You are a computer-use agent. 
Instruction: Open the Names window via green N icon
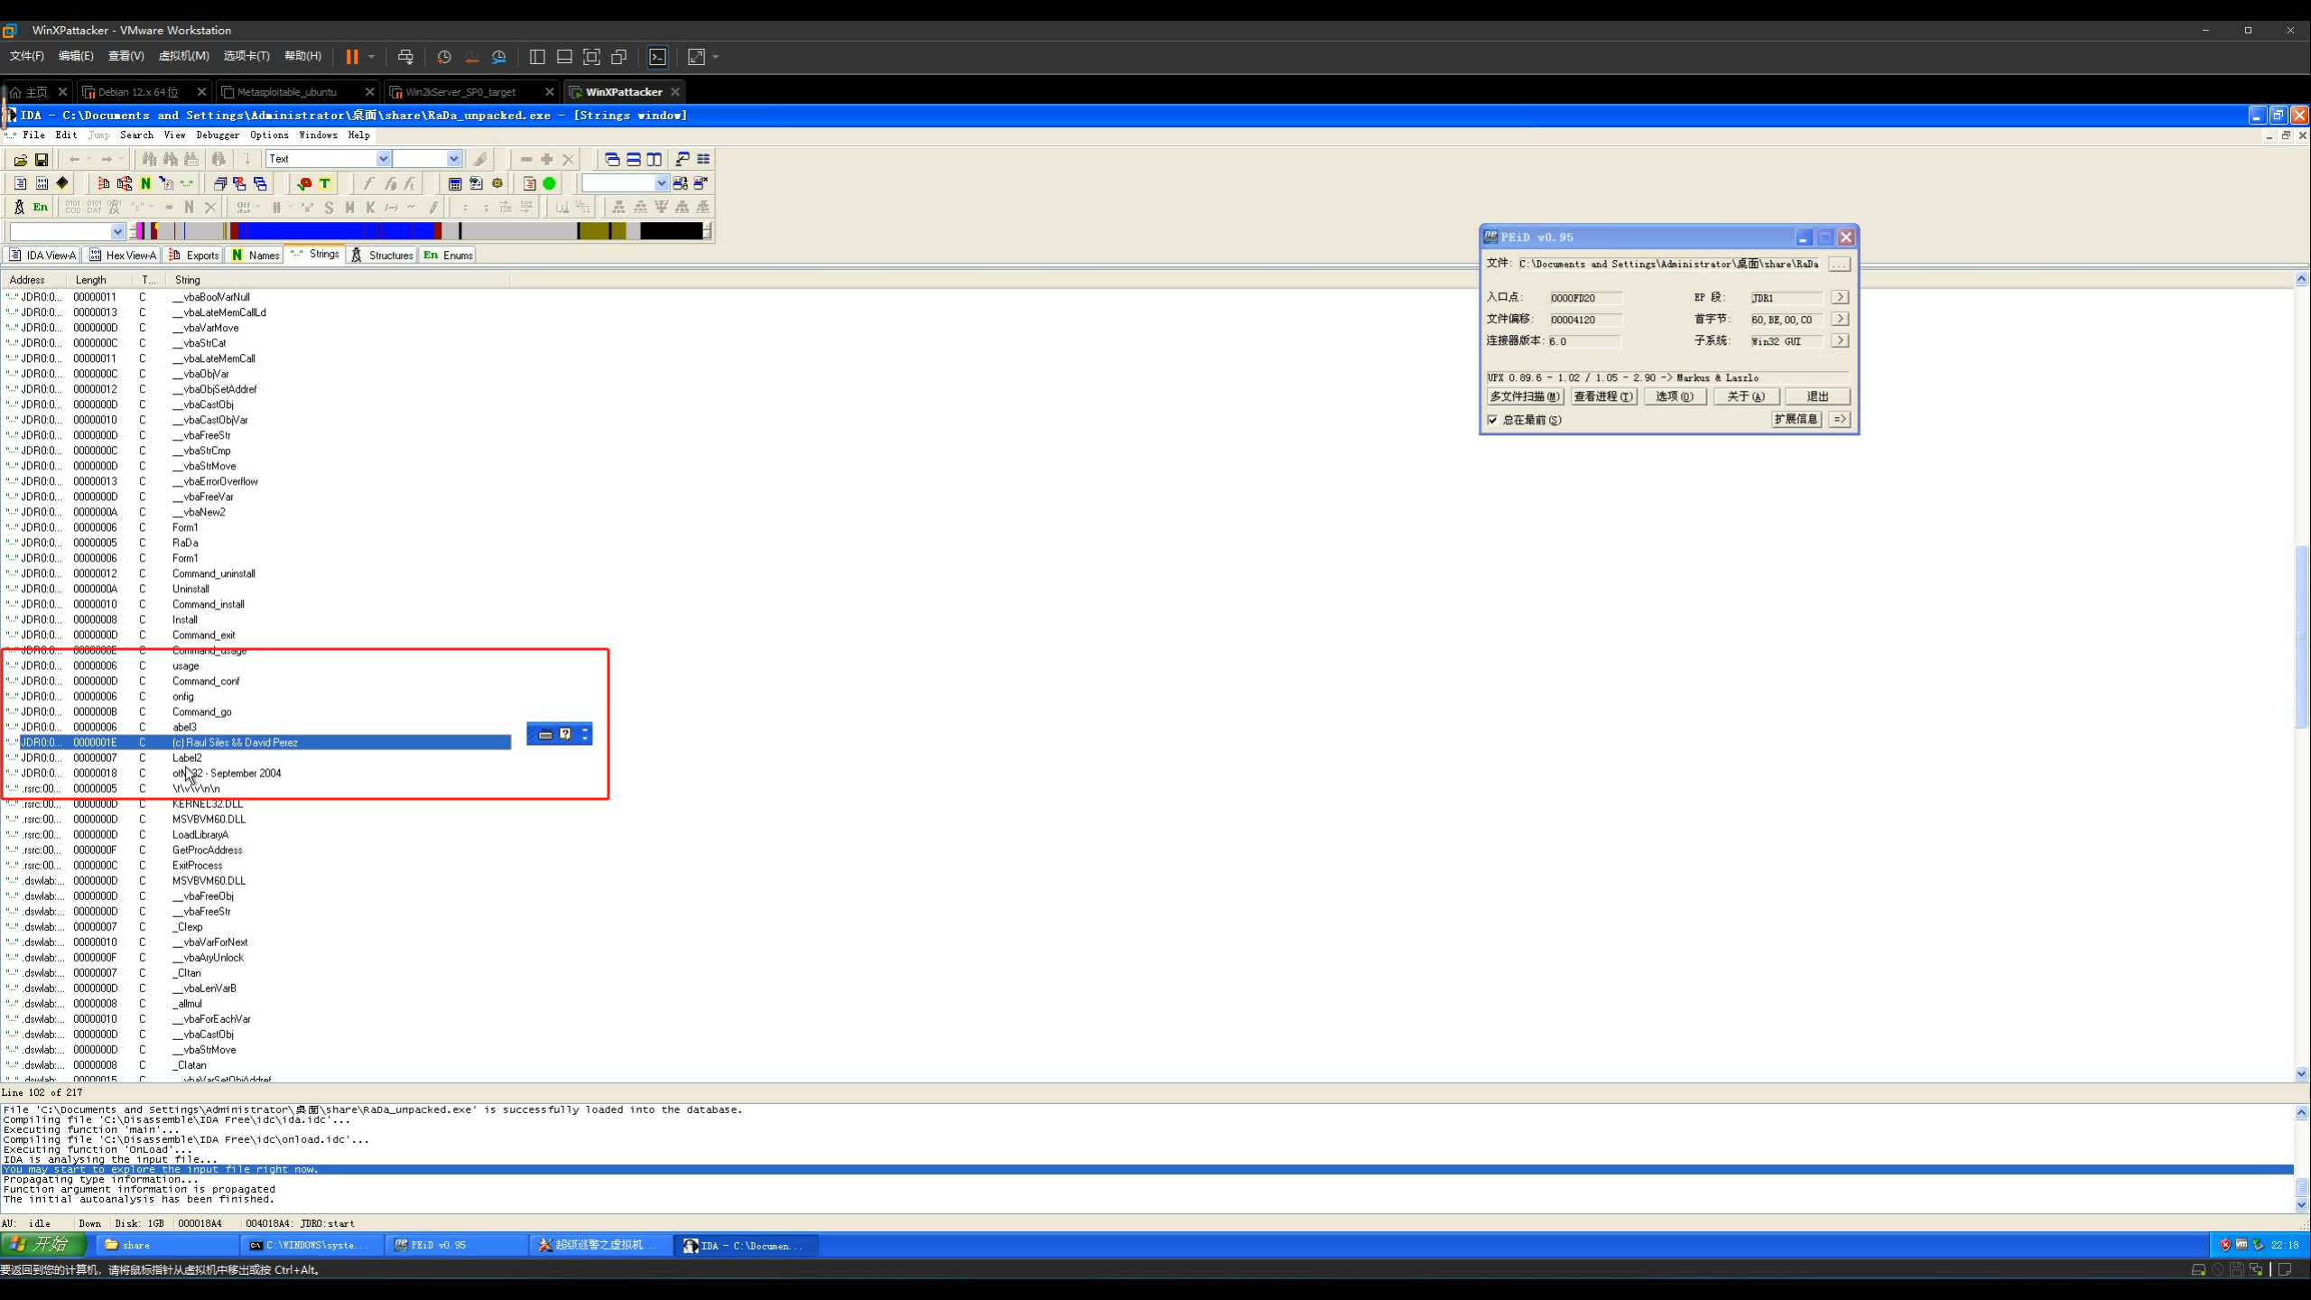tap(145, 183)
